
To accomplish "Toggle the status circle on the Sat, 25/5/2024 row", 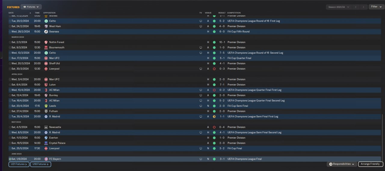I will [x=10, y=148].
